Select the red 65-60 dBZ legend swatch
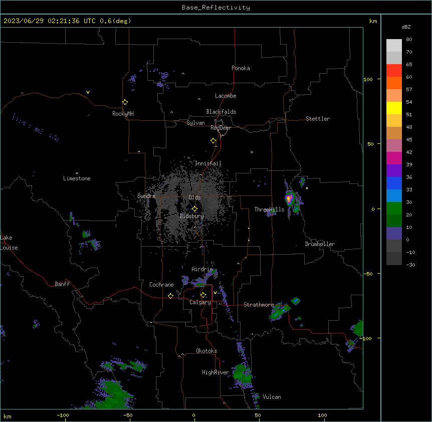The height and width of the screenshot is (422, 432). [394, 71]
